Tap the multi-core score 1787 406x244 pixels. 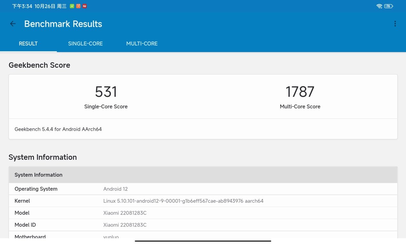(300, 92)
